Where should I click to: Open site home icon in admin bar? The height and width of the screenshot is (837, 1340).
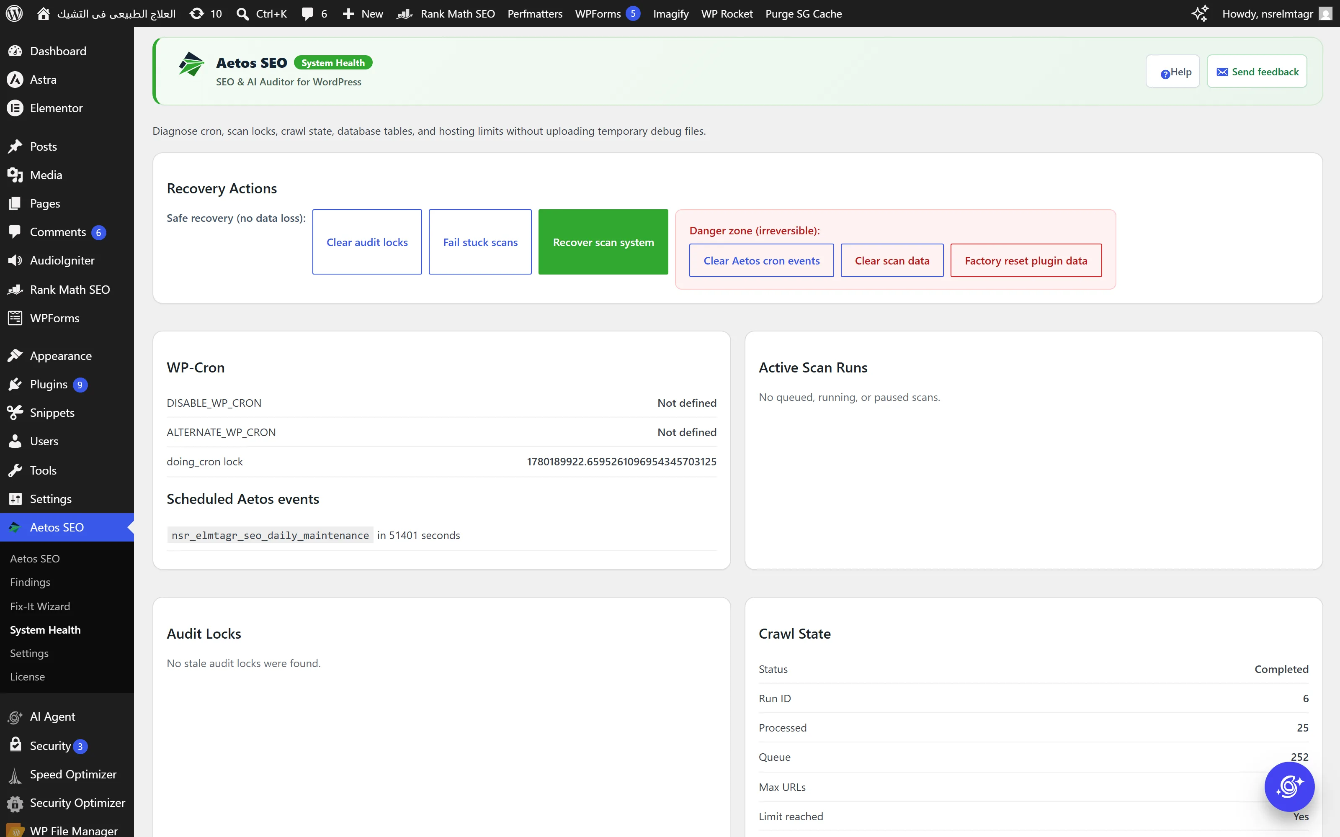pyautogui.click(x=43, y=13)
